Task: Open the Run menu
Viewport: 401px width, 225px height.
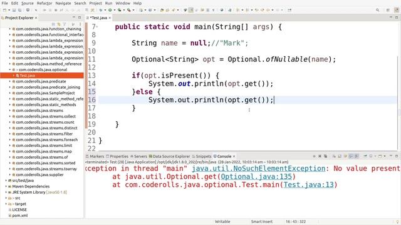Action: point(108,3)
